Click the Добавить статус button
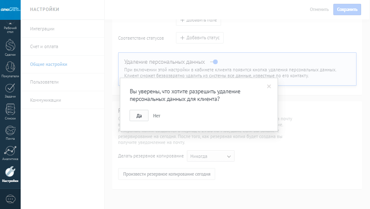 [x=200, y=38]
